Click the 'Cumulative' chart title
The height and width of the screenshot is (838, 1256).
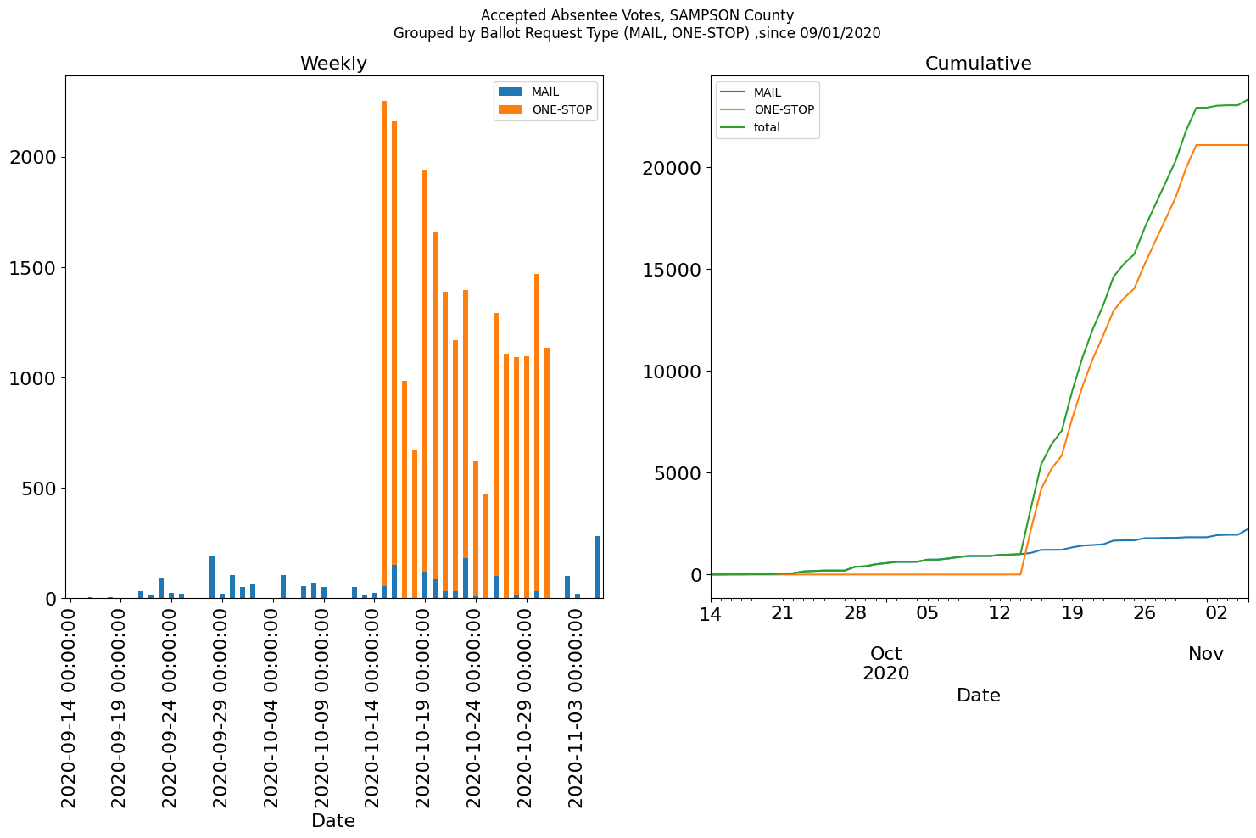coord(978,64)
